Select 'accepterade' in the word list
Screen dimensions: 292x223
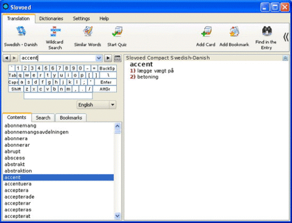58,197
